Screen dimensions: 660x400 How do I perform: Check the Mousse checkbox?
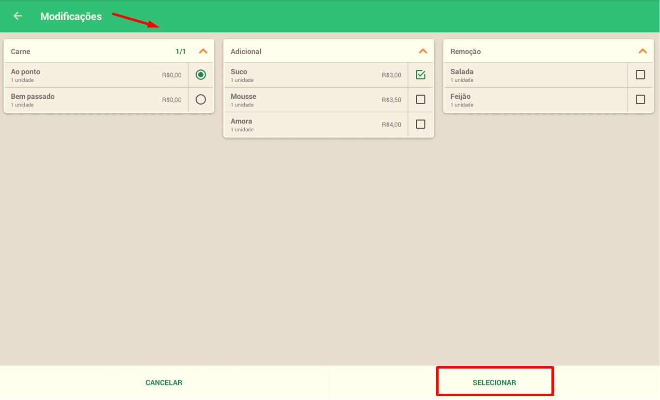click(x=421, y=99)
